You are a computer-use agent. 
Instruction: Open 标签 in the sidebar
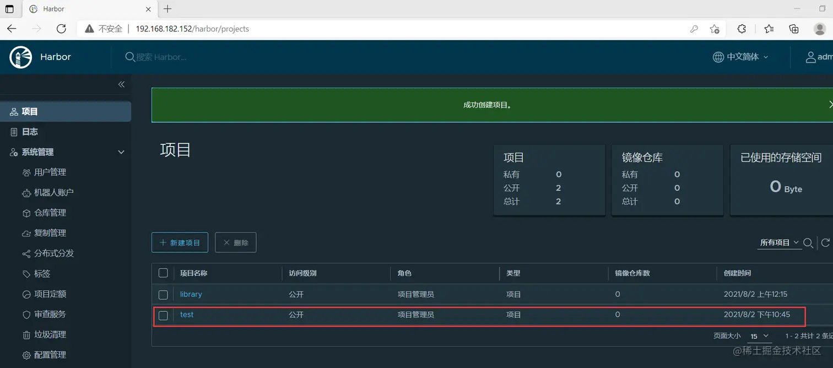tap(42, 274)
